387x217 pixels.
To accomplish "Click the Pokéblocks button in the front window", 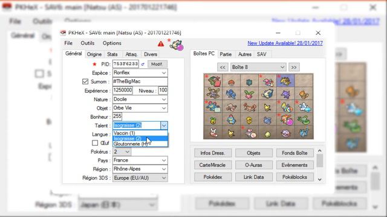I will click(294, 177).
